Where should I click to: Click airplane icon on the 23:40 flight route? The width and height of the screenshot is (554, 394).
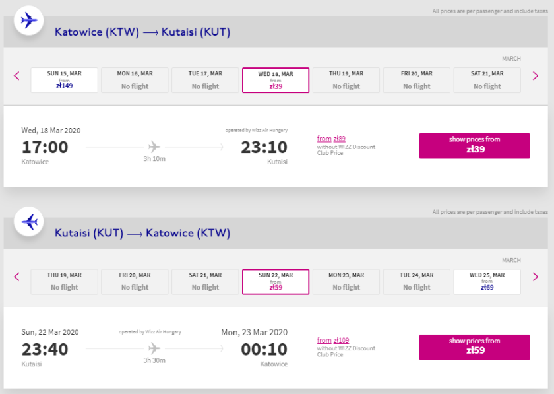[x=154, y=347]
